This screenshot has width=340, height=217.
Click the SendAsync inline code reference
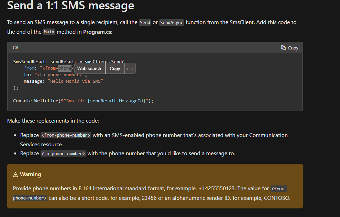pyautogui.click(x=172, y=22)
